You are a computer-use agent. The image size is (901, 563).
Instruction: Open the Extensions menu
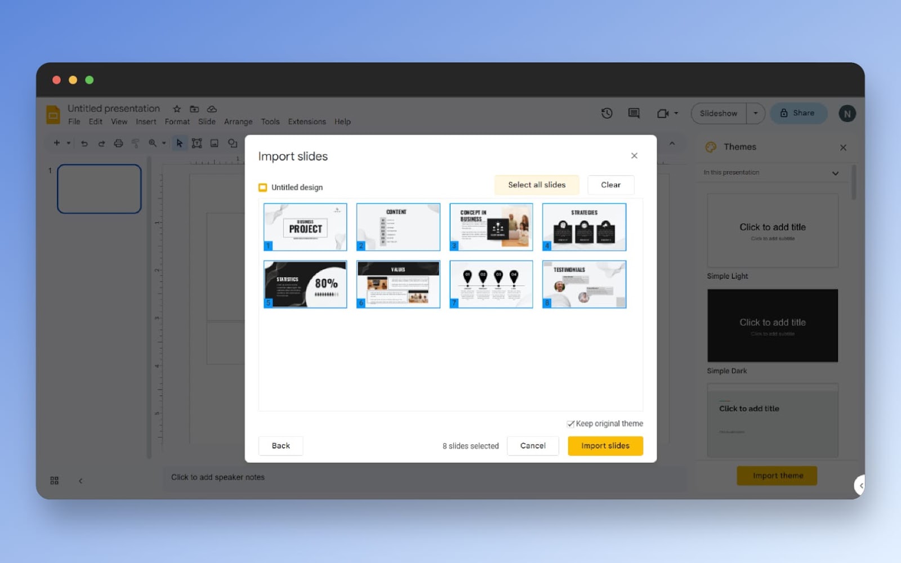point(306,122)
